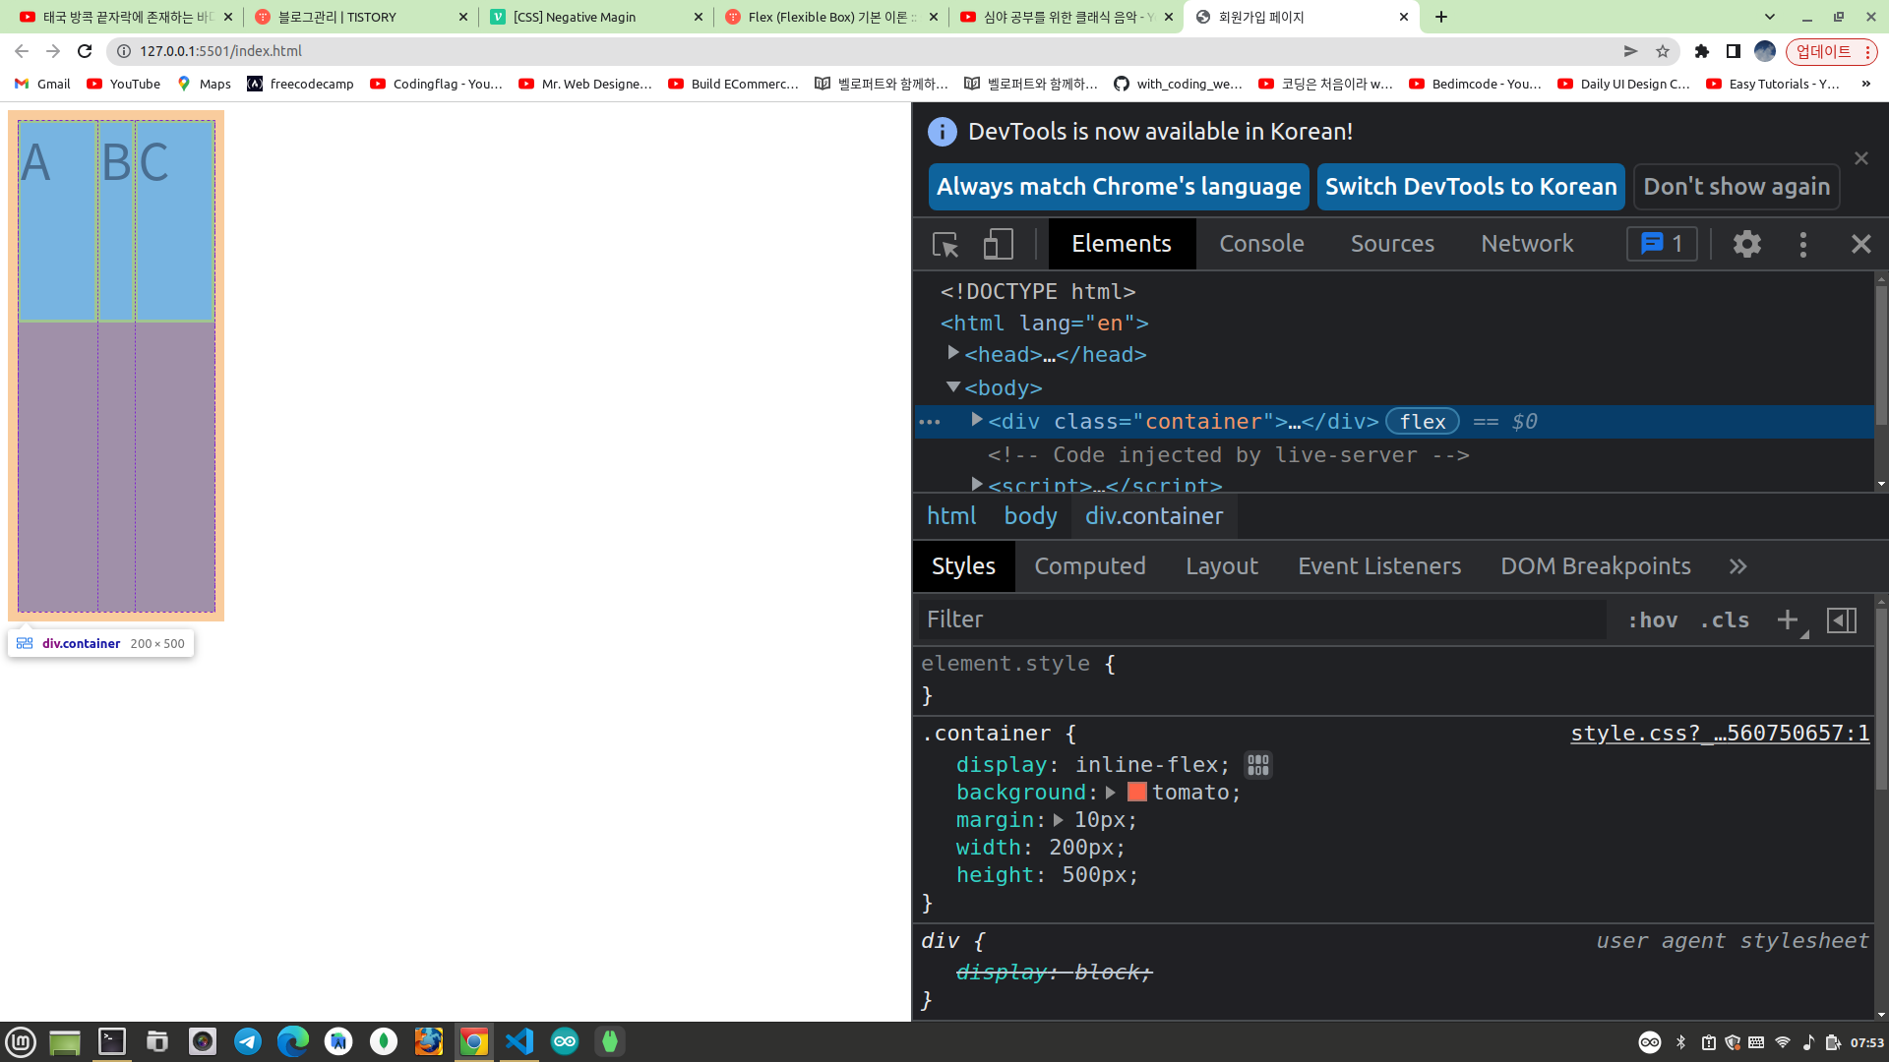Image resolution: width=1889 pixels, height=1062 pixels.
Task: Click the styles Filter input field
Action: (1259, 619)
